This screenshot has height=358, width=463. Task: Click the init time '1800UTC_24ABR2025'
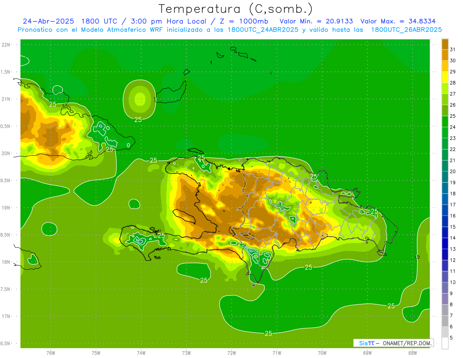[263, 30]
